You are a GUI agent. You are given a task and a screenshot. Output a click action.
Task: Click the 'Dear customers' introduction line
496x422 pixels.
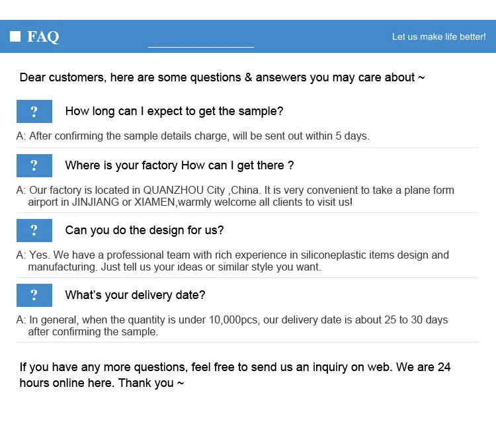pos(222,77)
